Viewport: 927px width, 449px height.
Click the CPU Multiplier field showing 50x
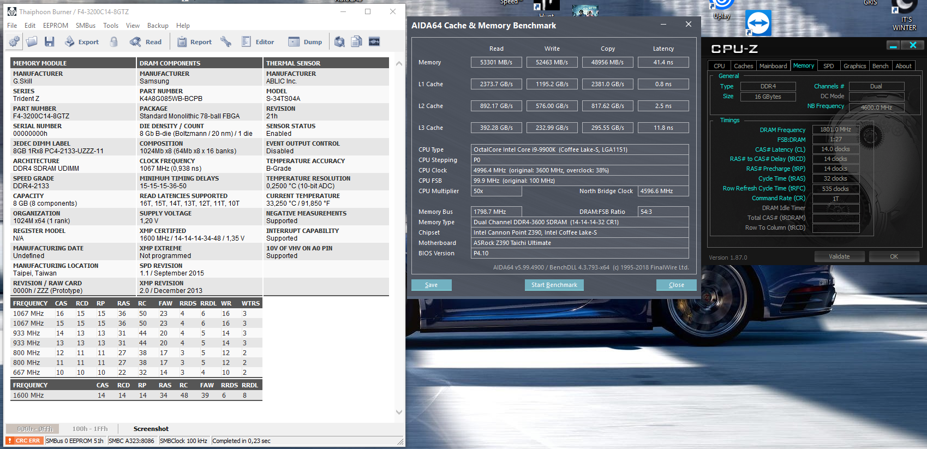tap(497, 191)
